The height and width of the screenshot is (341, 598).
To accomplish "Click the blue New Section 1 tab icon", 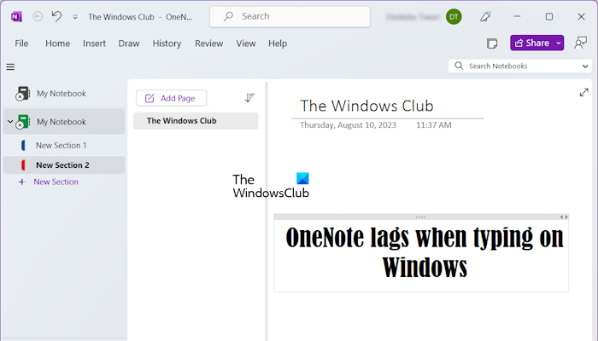I will [23, 145].
